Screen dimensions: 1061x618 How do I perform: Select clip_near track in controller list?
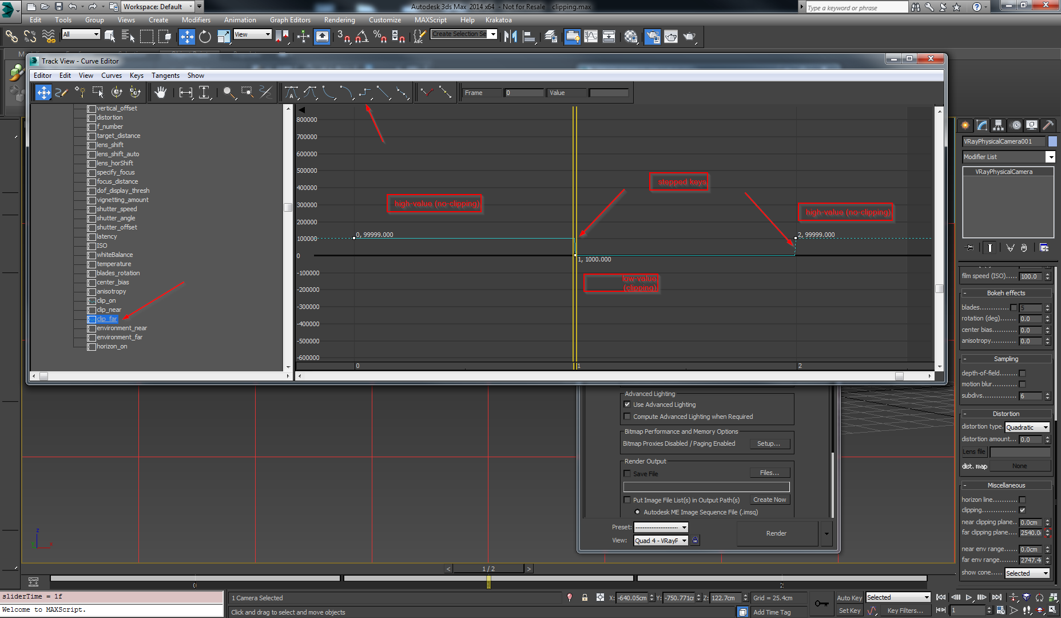109,310
